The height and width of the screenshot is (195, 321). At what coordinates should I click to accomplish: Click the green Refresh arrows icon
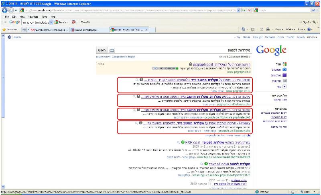(x=244, y=10)
